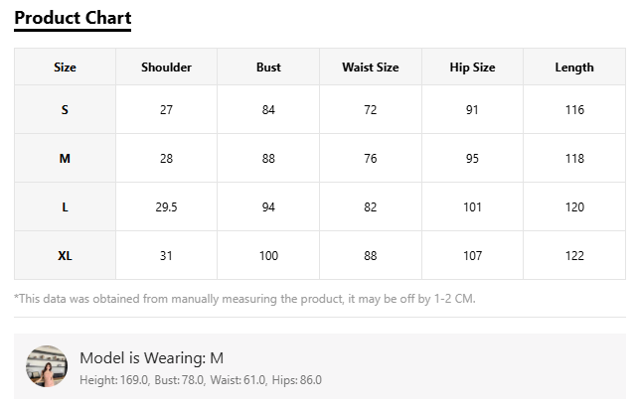Click the M size row label
636x406 pixels.
(x=65, y=159)
